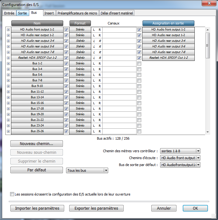Click the Assignation en sortie column header

pyautogui.click(x=168, y=23)
